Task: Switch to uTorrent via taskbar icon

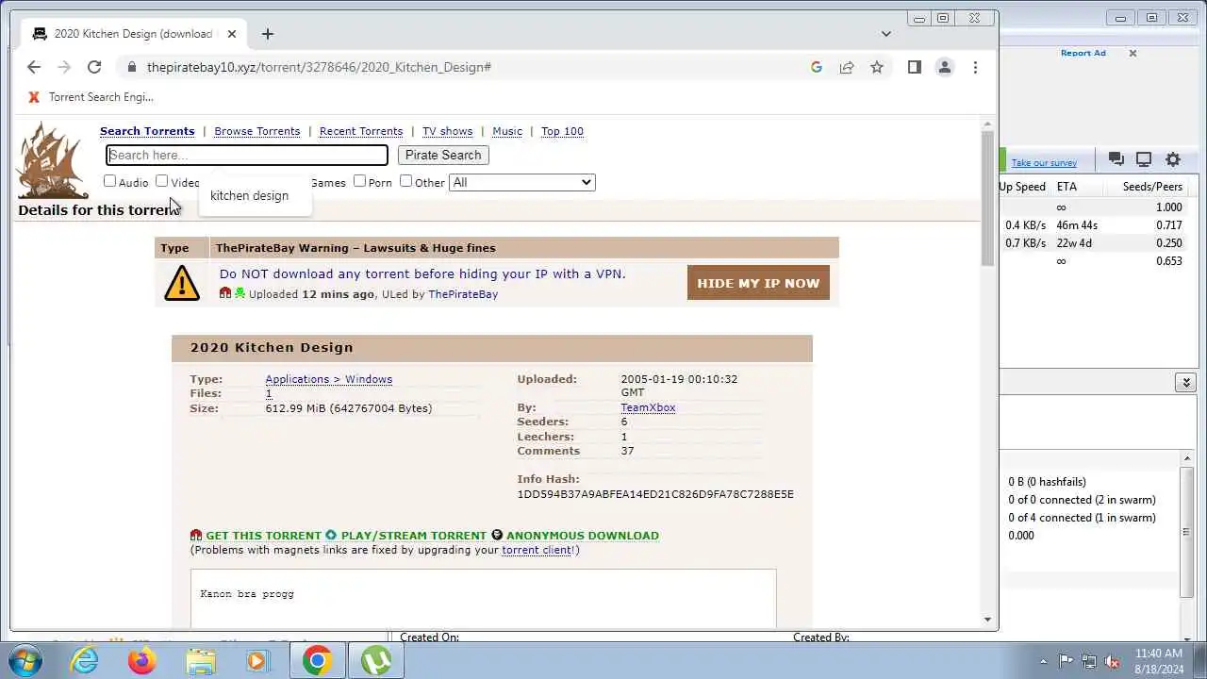Action: tap(376, 660)
